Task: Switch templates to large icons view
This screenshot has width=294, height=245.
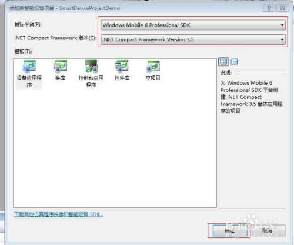Action: point(223,62)
